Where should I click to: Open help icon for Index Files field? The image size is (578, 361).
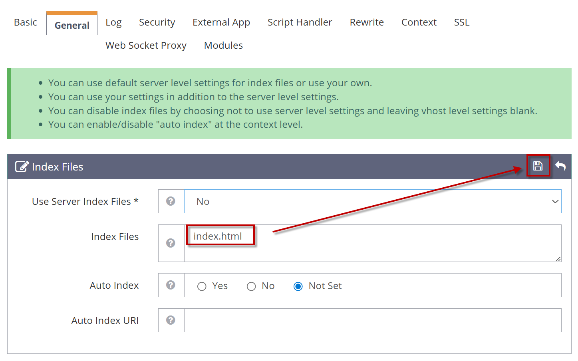click(171, 243)
